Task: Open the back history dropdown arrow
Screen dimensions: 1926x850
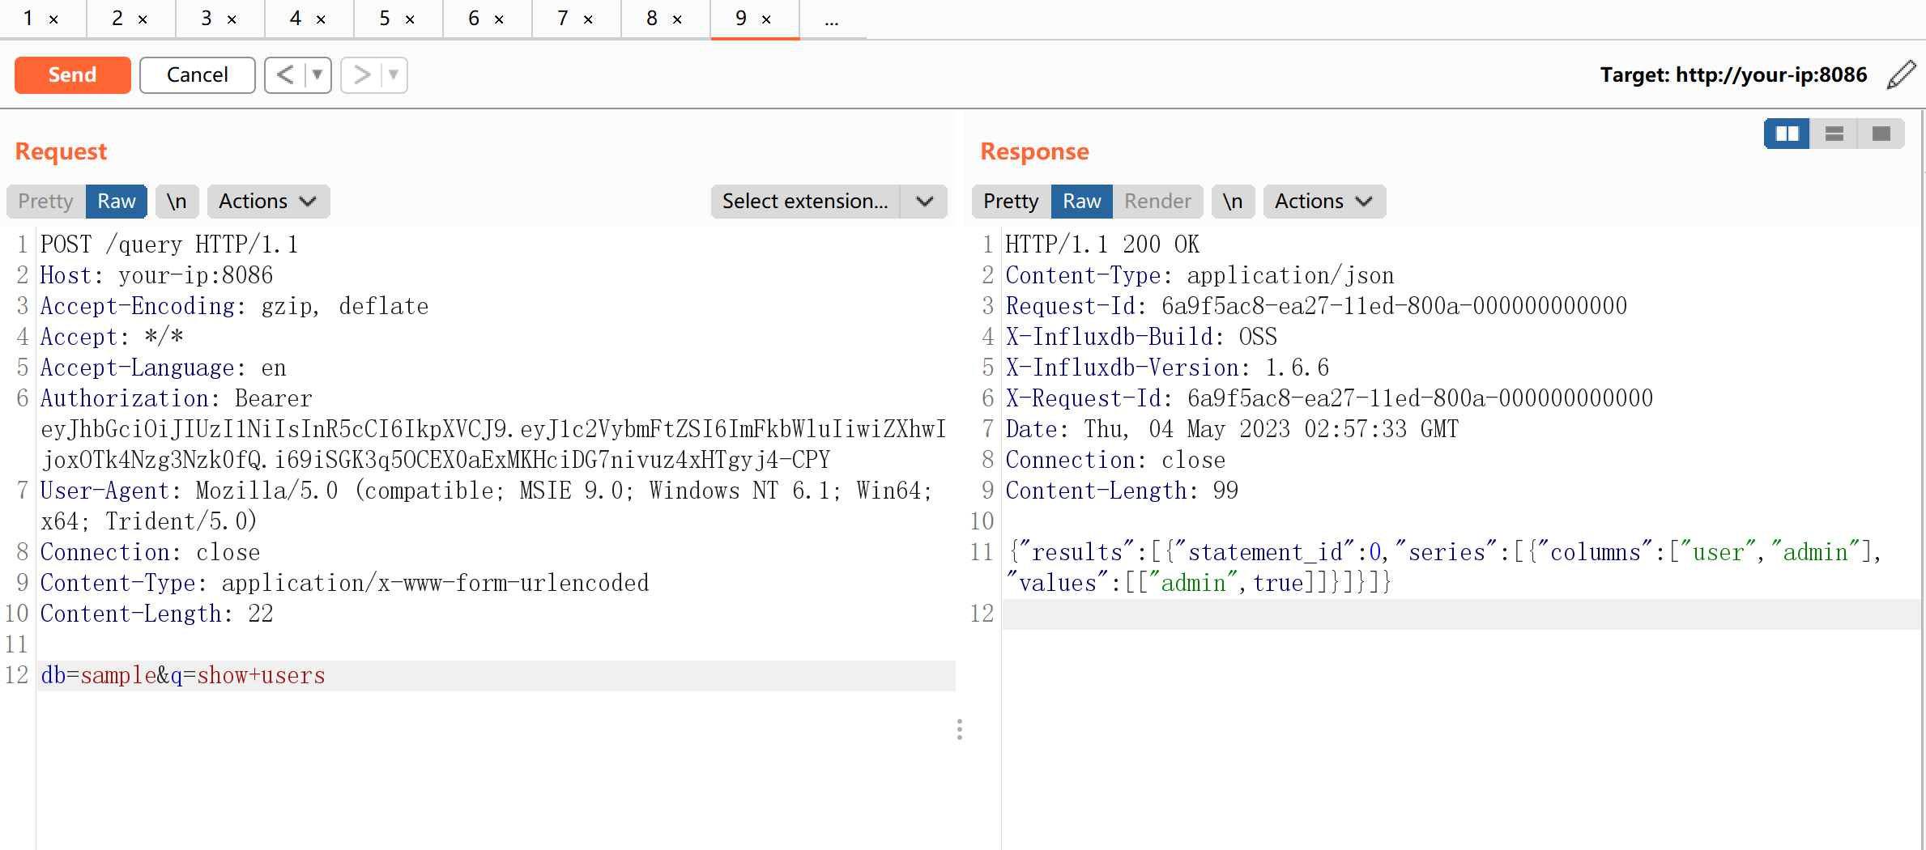Action: coord(317,75)
